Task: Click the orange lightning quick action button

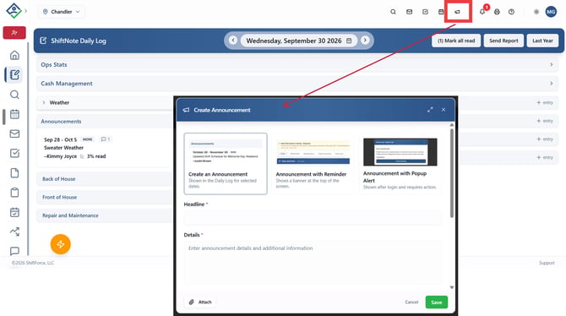Action: tap(61, 244)
